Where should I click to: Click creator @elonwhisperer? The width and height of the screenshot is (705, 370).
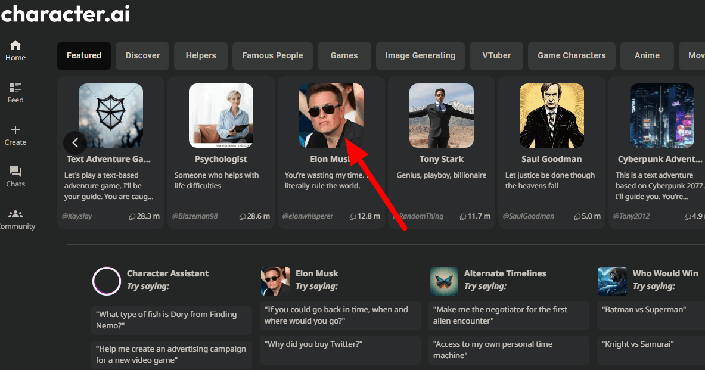308,216
